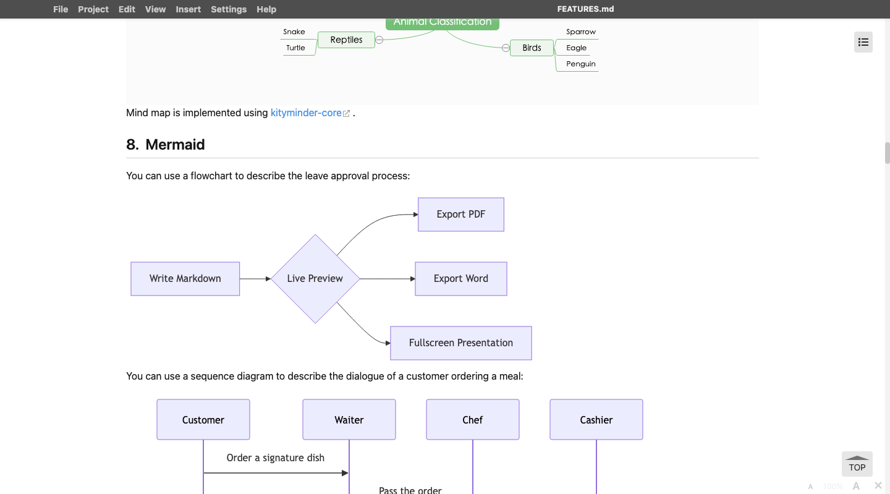Click the Turtle leaf node
The height and width of the screenshot is (494, 890).
[x=295, y=48]
